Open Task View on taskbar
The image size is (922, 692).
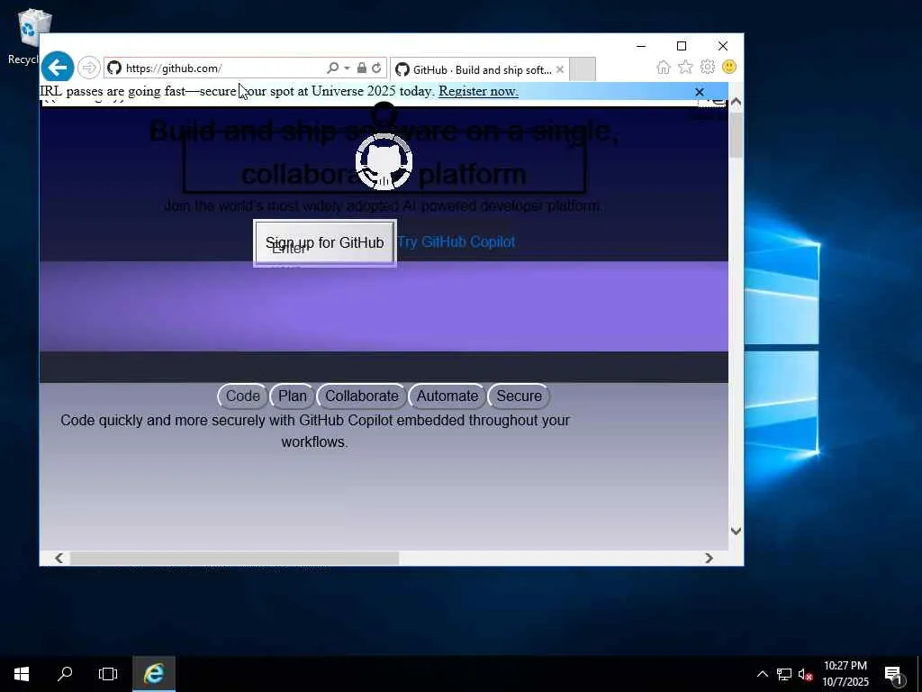pos(108,674)
